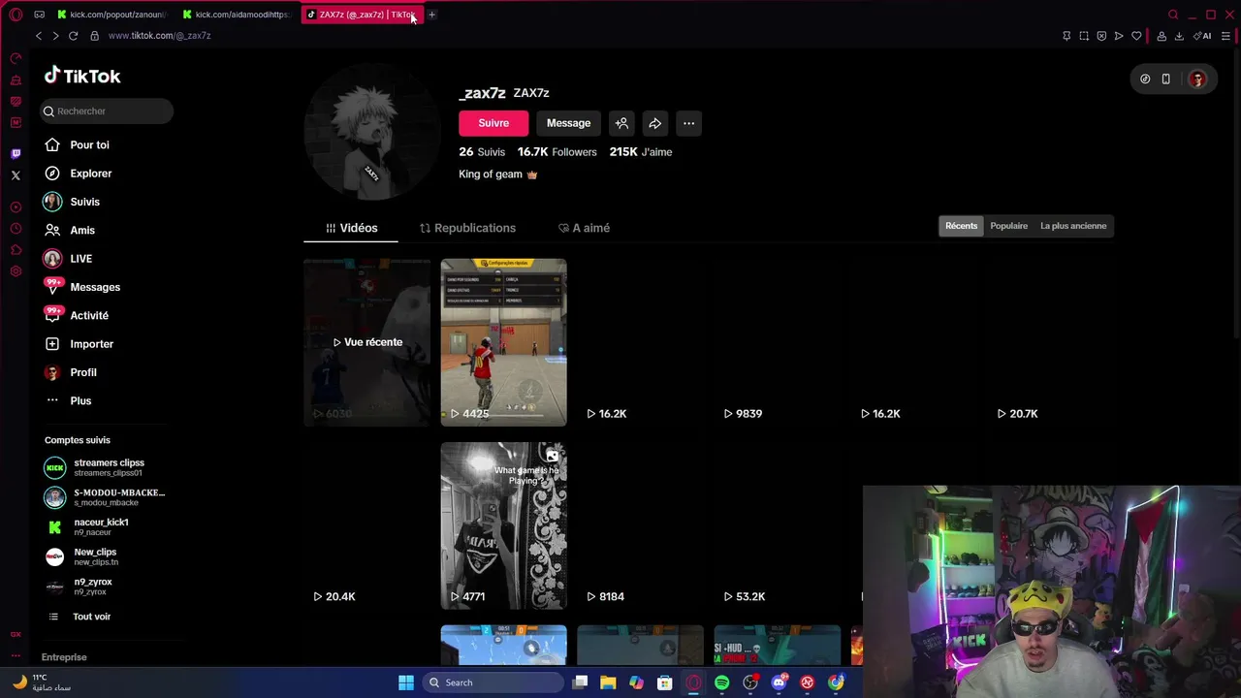Click the add-friend icon next to Message

(621, 123)
